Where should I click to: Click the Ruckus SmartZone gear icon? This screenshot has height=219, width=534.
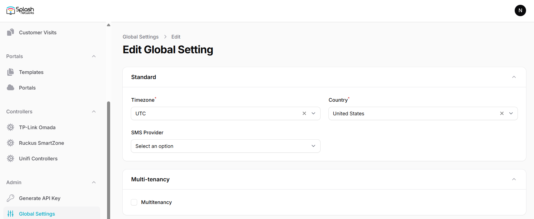(x=11, y=143)
